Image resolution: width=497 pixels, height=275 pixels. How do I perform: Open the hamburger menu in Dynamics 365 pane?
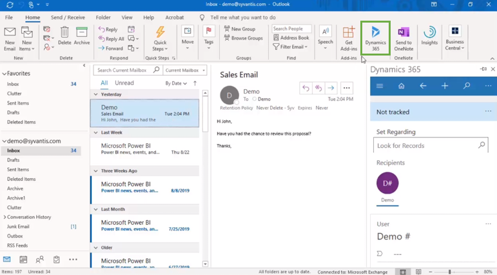coord(380,86)
